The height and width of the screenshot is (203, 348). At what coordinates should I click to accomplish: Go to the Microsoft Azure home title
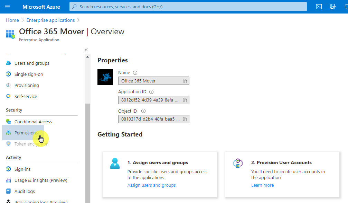click(x=41, y=7)
